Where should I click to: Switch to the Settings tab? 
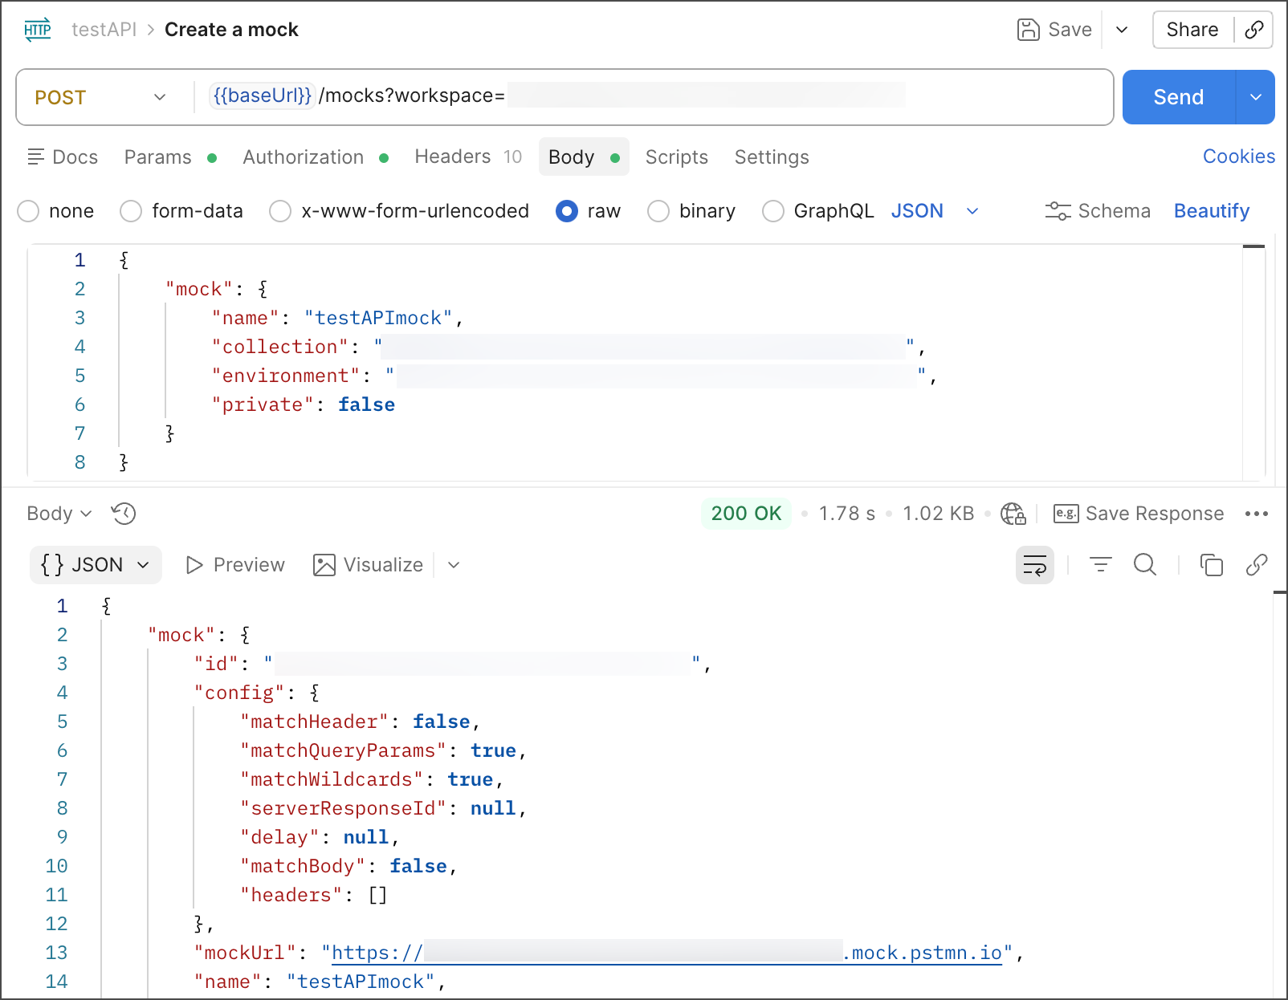[772, 157]
